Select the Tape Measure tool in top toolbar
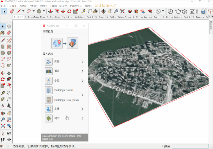This screenshot has height=149, width=213. [x=83, y=11]
